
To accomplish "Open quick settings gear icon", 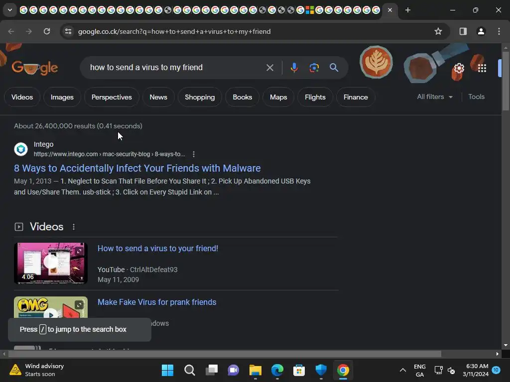I will (x=459, y=68).
